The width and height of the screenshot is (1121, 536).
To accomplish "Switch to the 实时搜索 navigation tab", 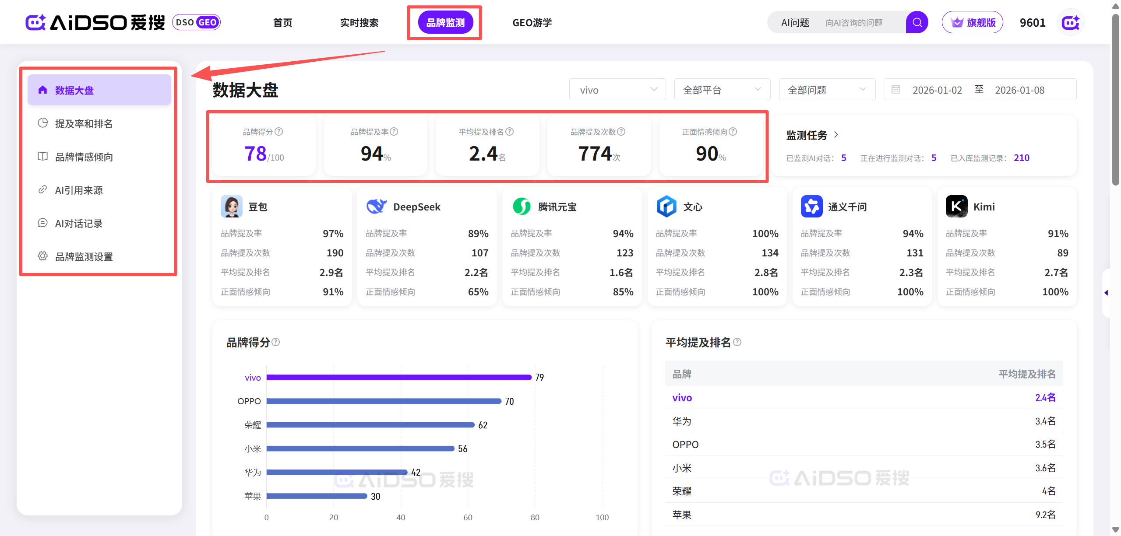I will coord(359,23).
